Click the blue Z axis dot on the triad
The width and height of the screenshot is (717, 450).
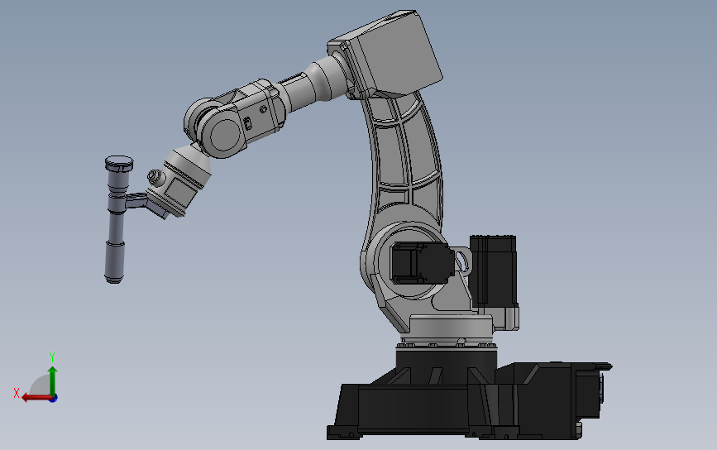[x=54, y=399]
